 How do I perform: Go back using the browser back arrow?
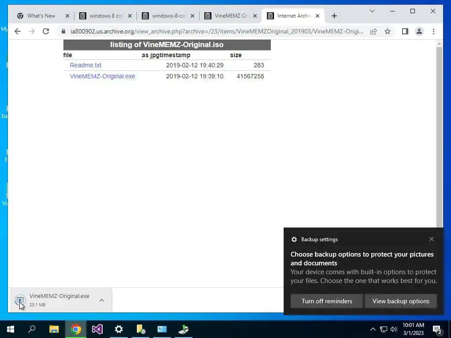[18, 31]
